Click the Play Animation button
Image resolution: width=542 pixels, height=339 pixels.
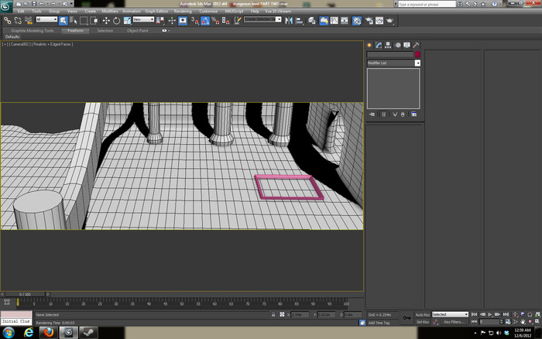coord(490,315)
